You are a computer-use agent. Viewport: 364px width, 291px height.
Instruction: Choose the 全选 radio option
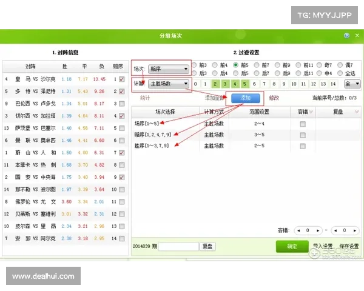tap(341, 73)
